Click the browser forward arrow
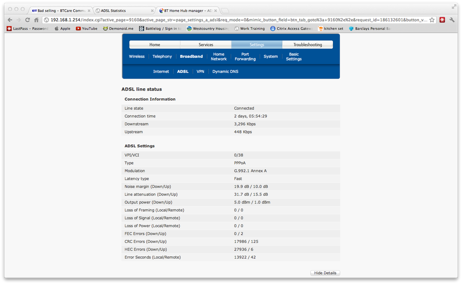 (18, 20)
